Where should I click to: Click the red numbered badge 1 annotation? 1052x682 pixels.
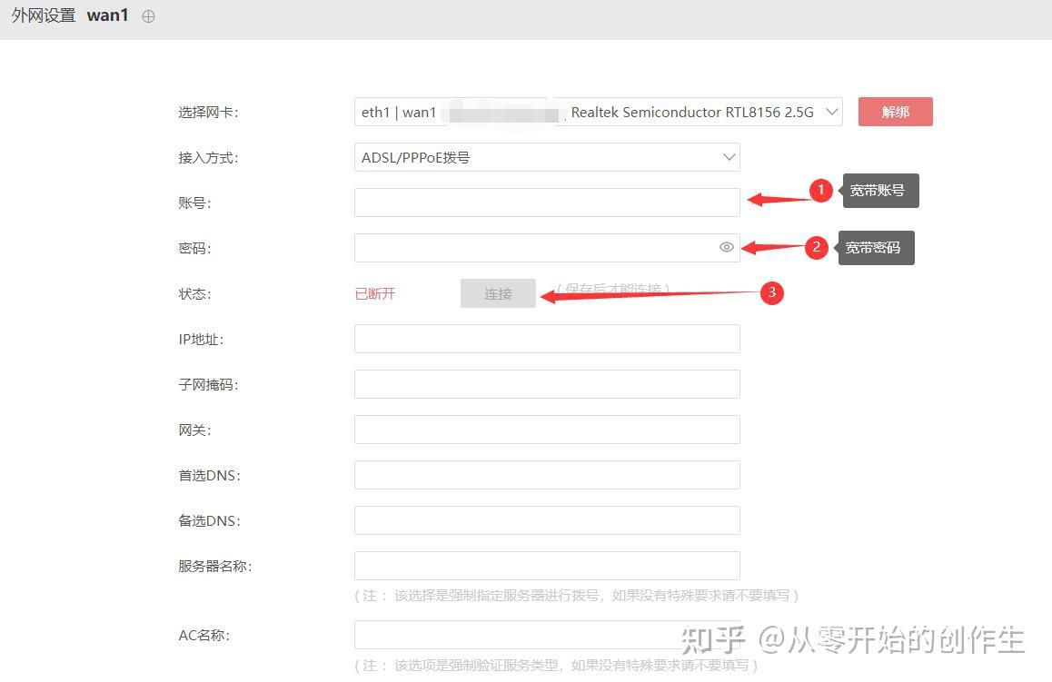point(820,190)
